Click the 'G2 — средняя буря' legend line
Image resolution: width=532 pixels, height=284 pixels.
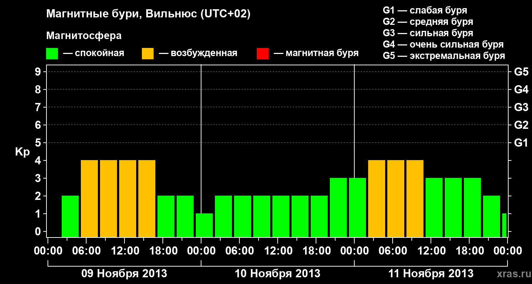(x=428, y=22)
